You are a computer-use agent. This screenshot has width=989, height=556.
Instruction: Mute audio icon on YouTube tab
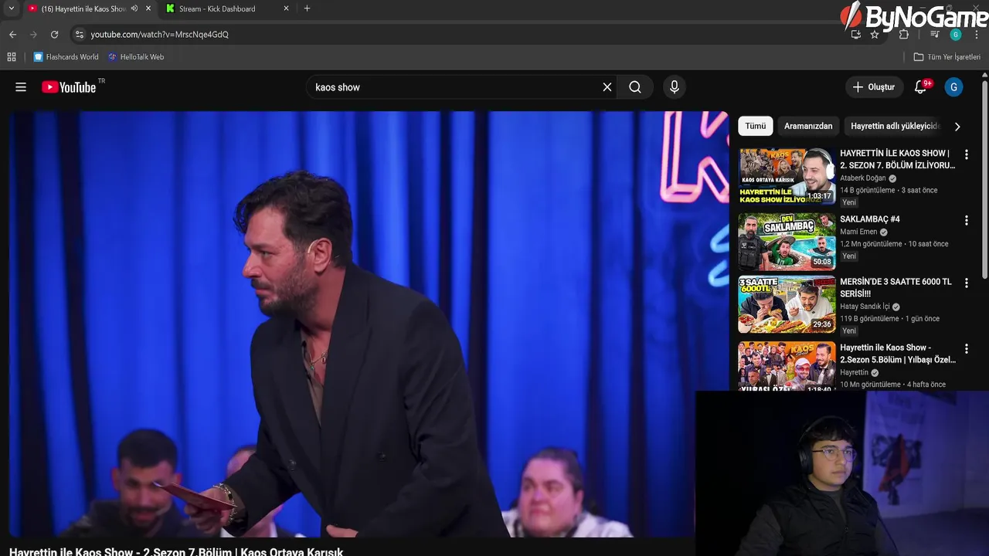click(x=134, y=8)
